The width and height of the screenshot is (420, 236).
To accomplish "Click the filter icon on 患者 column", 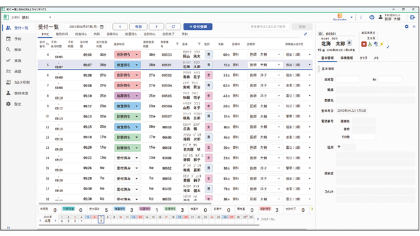I will coord(199,44).
